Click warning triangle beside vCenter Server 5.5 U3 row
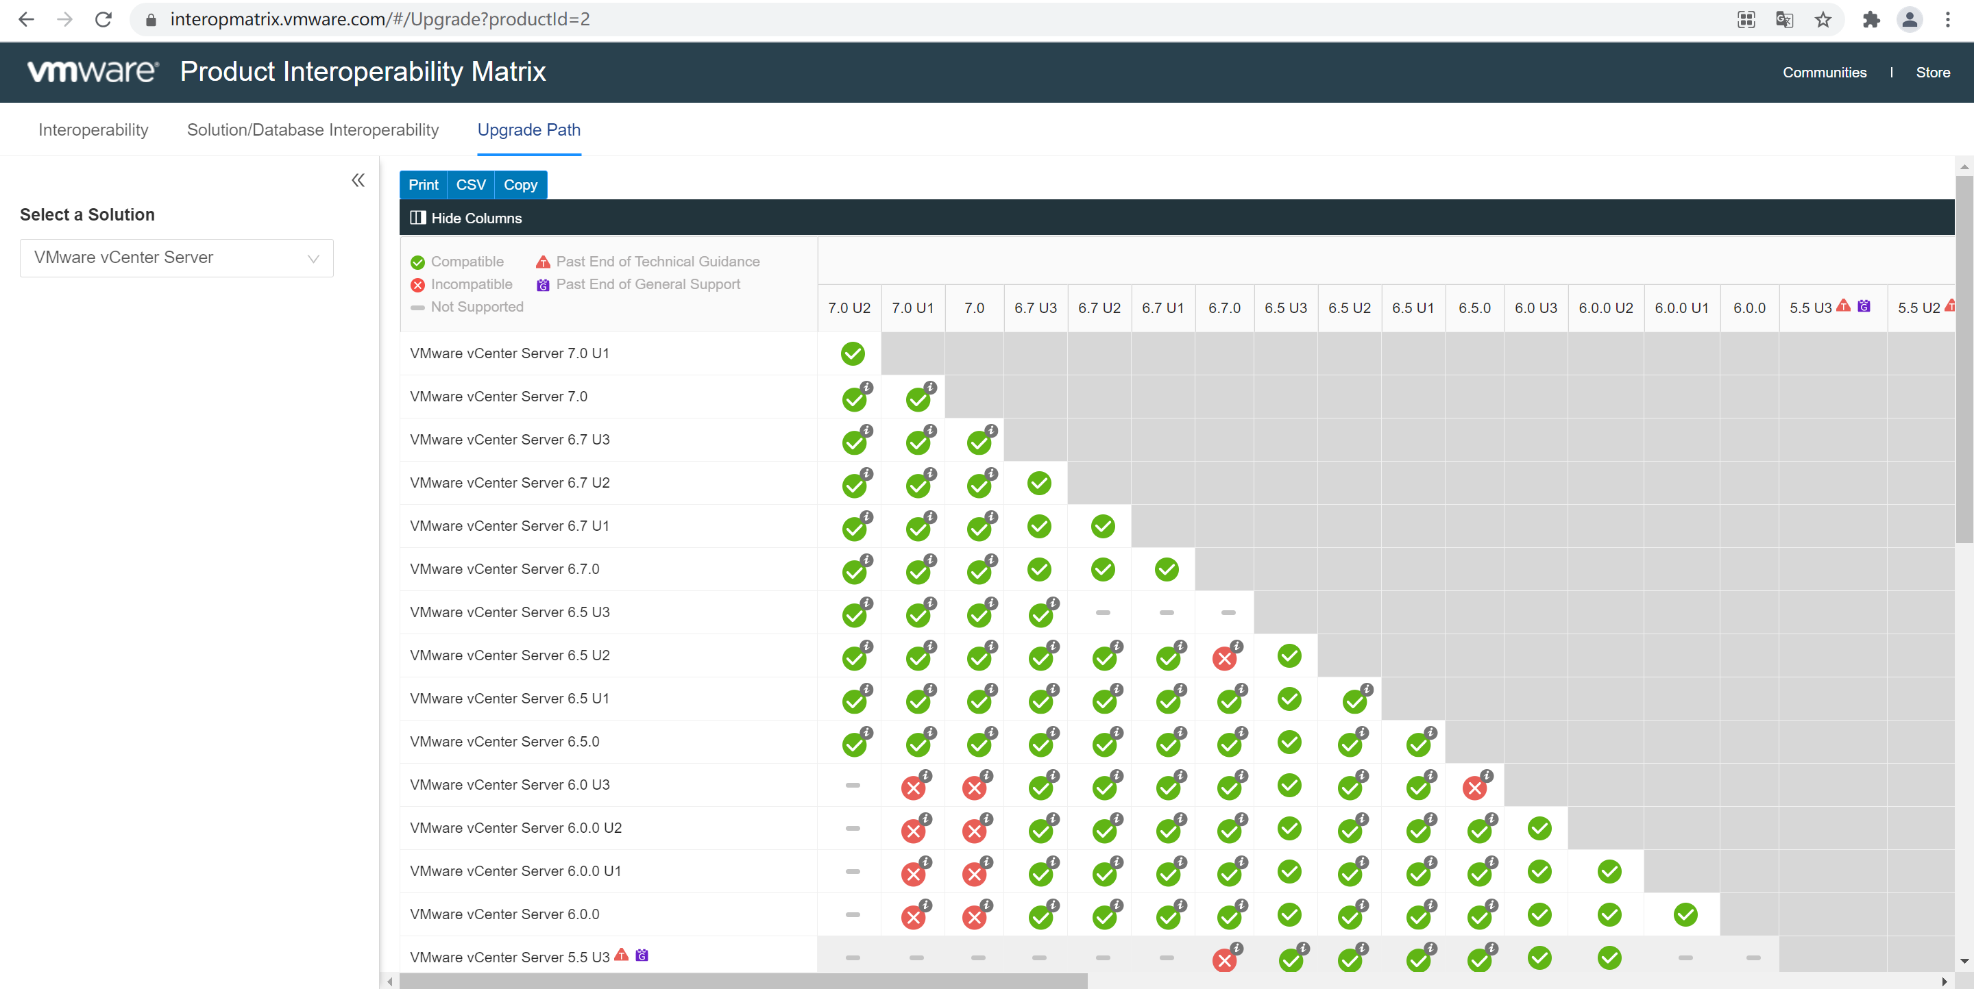 click(x=622, y=955)
